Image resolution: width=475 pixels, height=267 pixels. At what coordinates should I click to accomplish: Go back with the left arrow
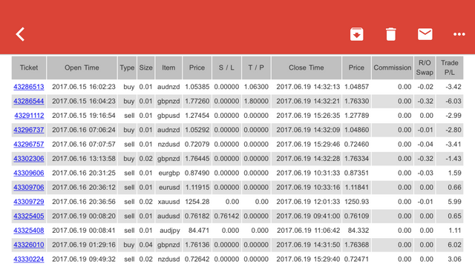click(20, 34)
